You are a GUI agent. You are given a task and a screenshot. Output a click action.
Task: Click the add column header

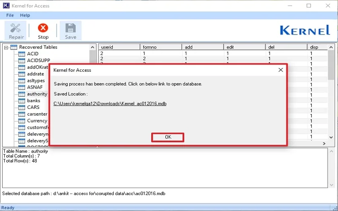click(x=203, y=47)
